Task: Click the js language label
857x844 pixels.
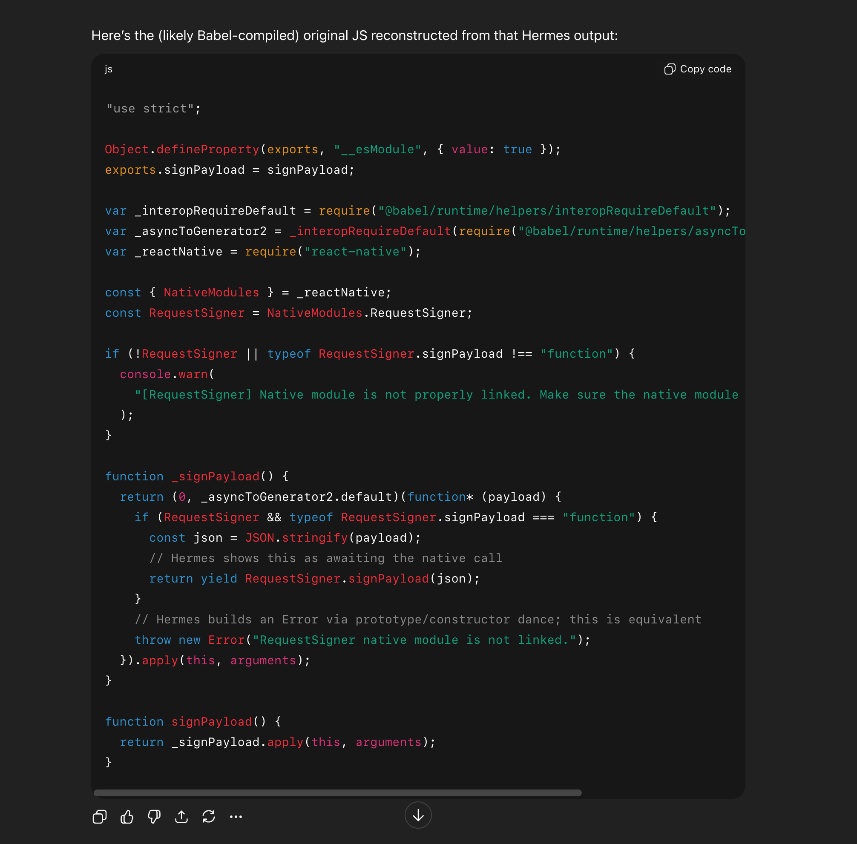Action: click(x=109, y=69)
